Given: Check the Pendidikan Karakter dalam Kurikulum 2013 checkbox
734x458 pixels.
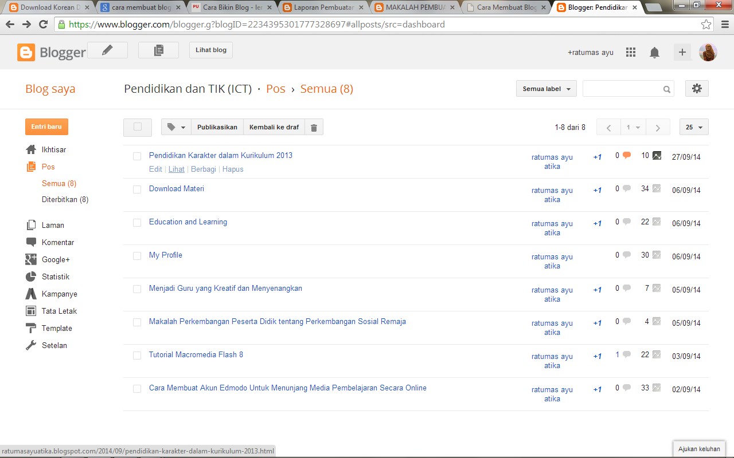Looking at the screenshot, I should [137, 156].
